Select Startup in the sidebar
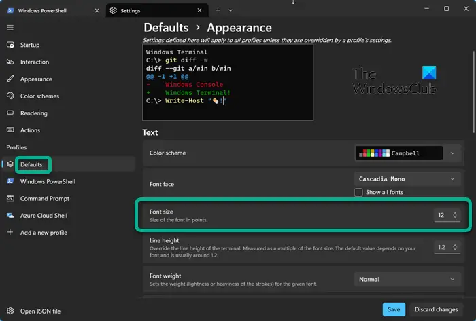Viewport: 476px width, 321px height. click(30, 45)
